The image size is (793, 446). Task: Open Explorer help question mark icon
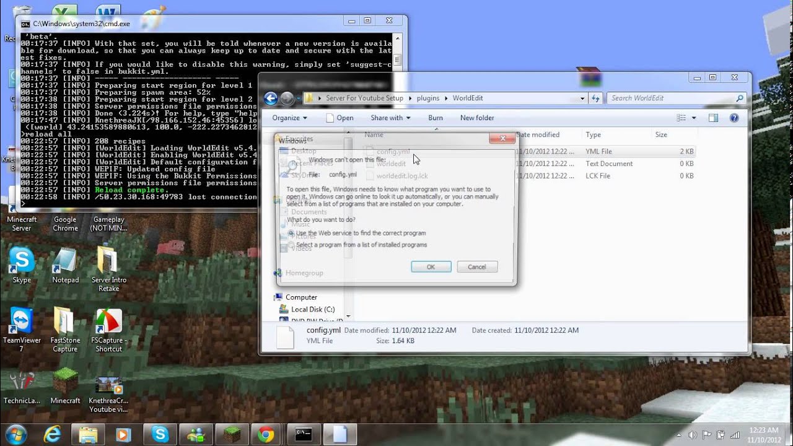click(734, 118)
